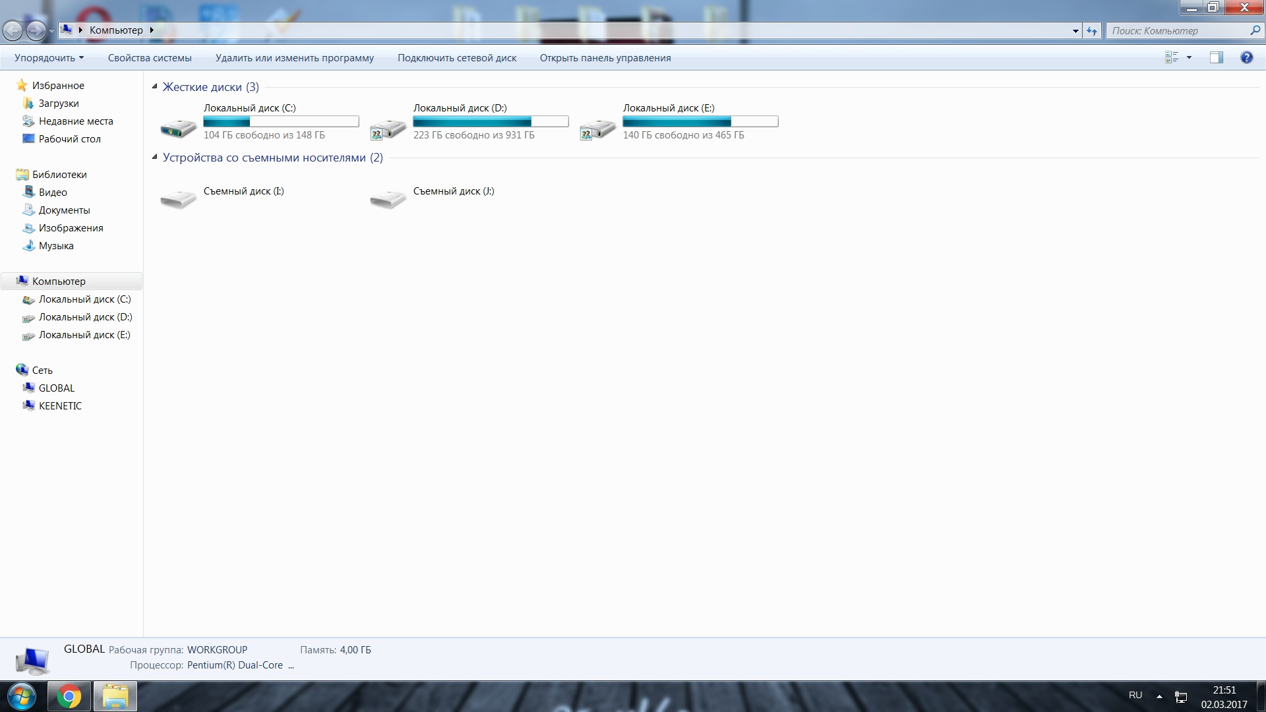Toggle the preview pane icon
Screen dimensions: 1266x712
point(1216,58)
